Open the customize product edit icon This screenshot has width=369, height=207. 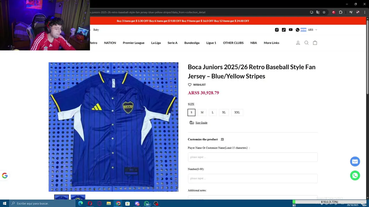pyautogui.click(x=222, y=139)
